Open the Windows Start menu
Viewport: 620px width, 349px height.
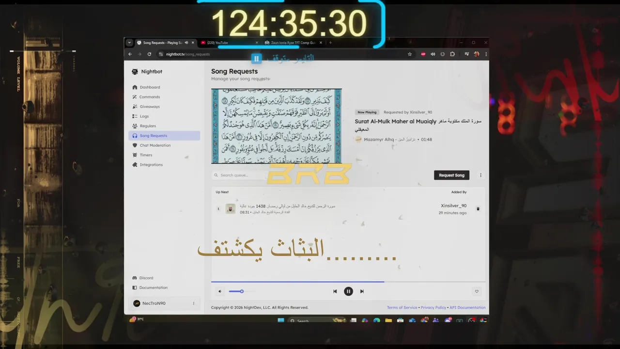point(281,320)
